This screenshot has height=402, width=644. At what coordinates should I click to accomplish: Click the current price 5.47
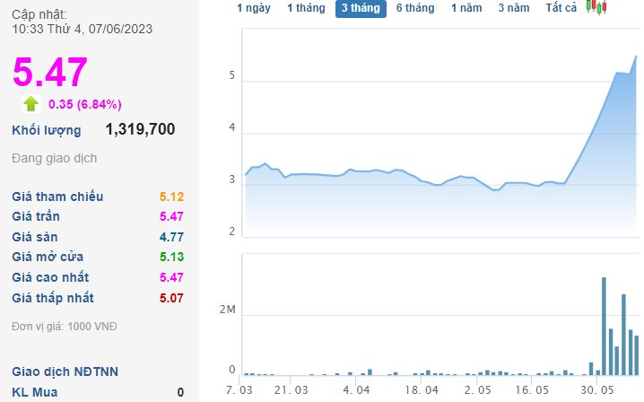[50, 72]
